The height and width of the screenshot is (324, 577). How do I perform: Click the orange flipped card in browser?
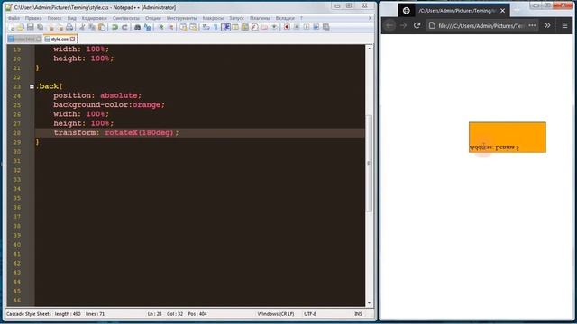508,138
